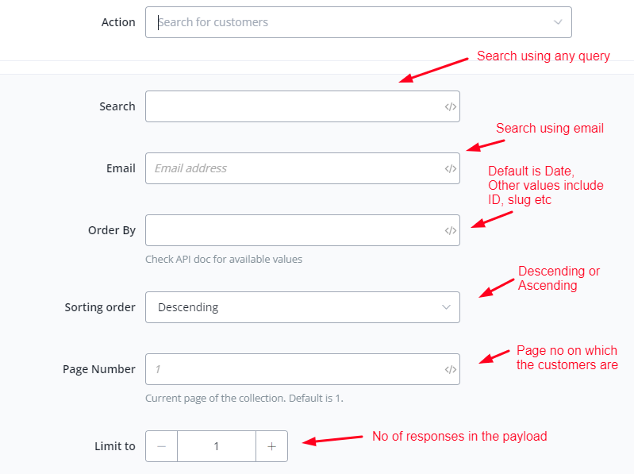This screenshot has height=474, width=634.
Task: Click the Limit to label
Action: 115,446
